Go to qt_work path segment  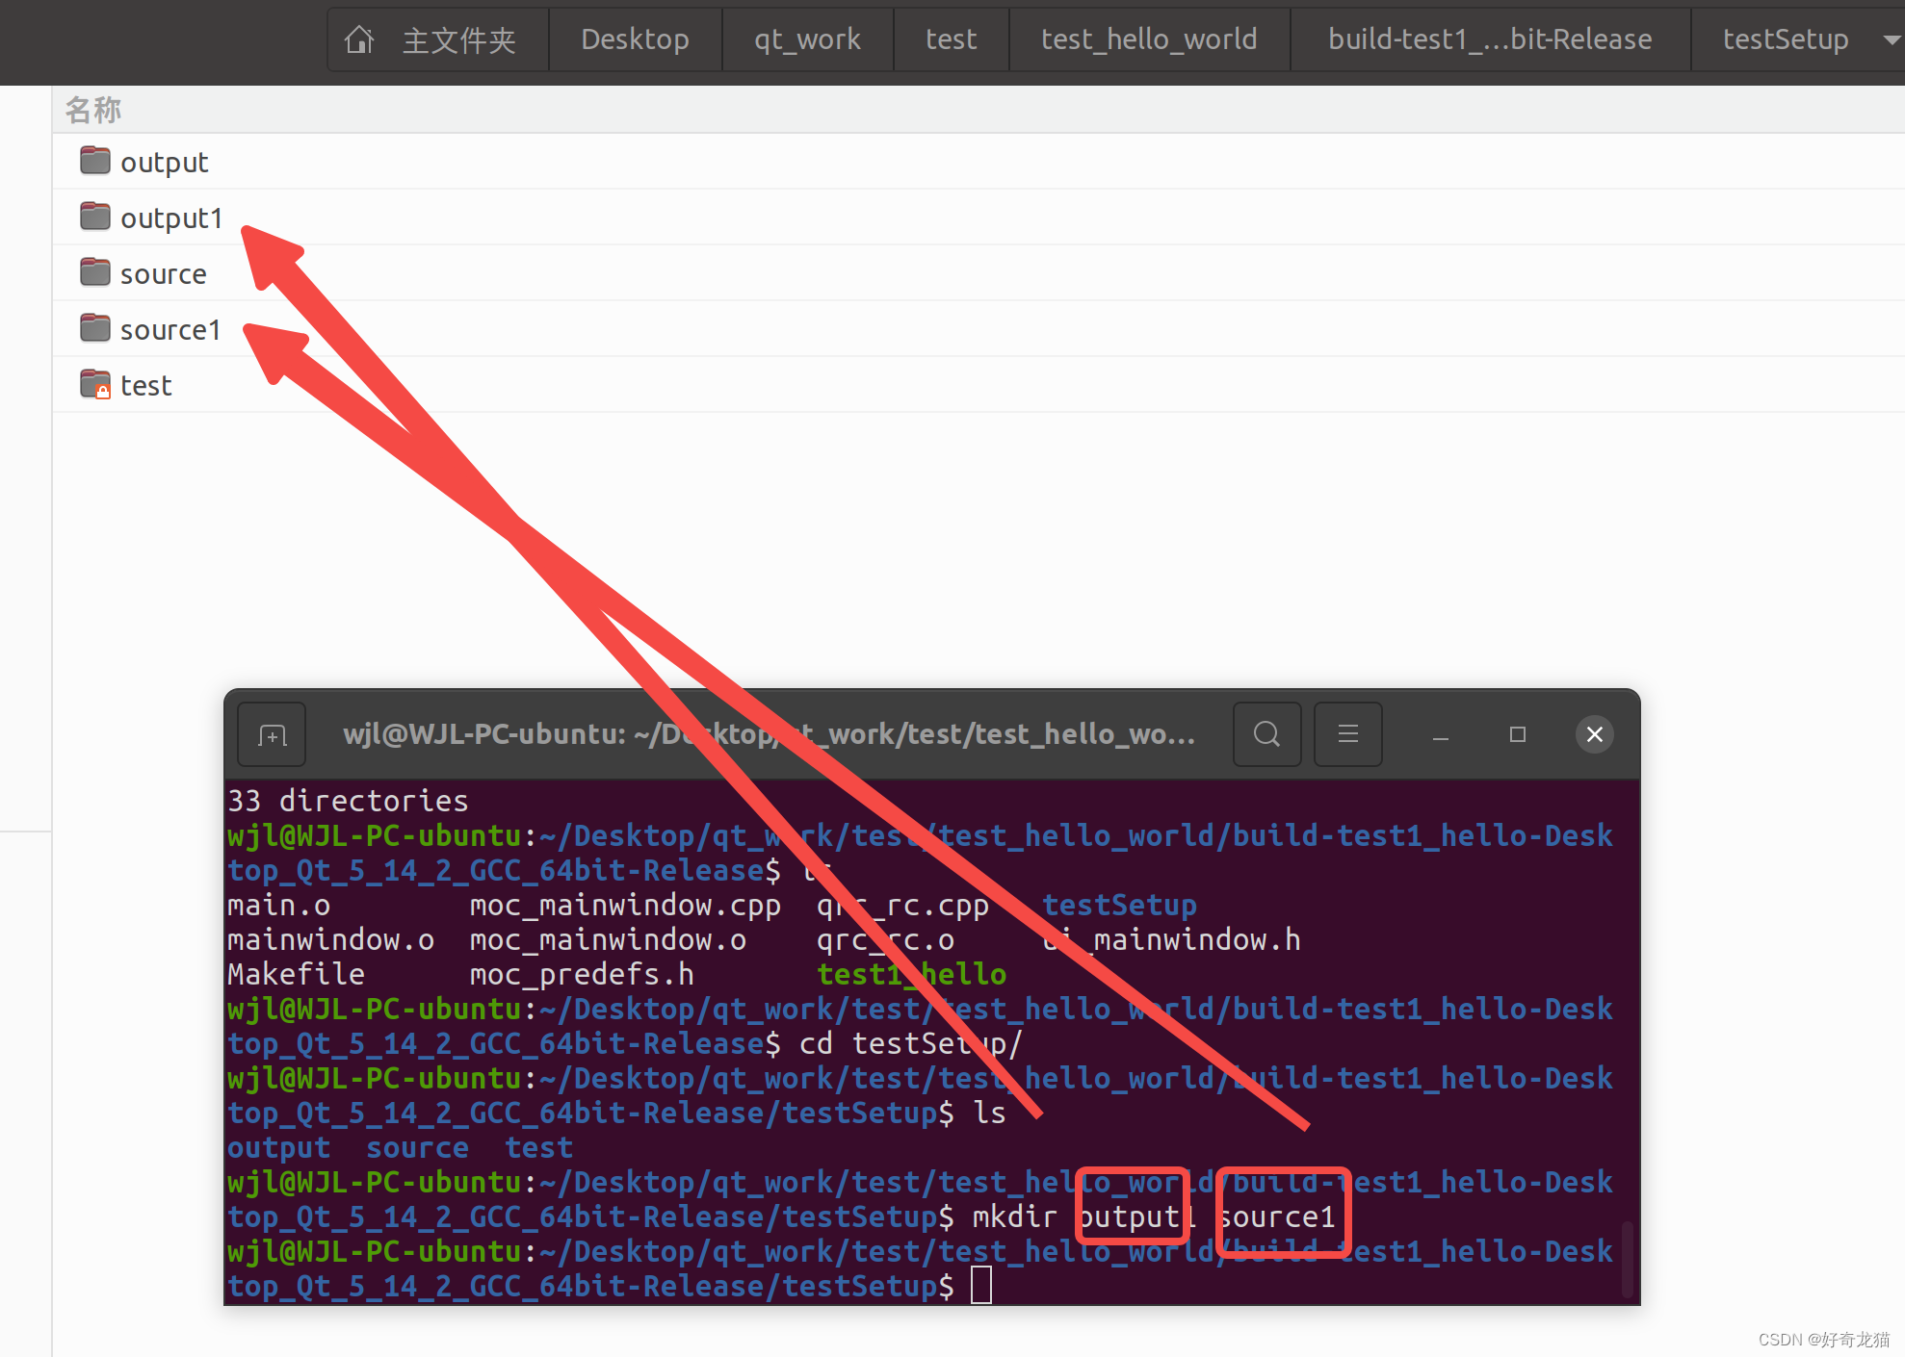click(807, 39)
